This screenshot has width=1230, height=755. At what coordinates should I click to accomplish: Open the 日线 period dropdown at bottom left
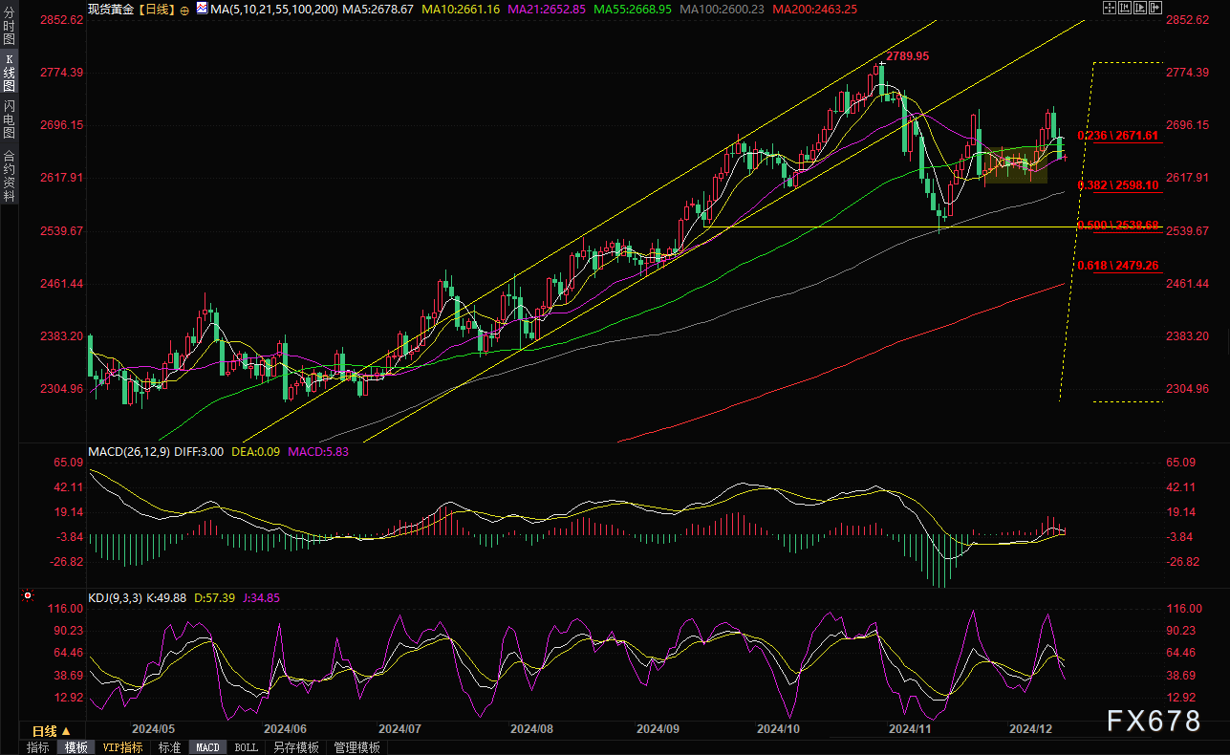click(x=53, y=731)
